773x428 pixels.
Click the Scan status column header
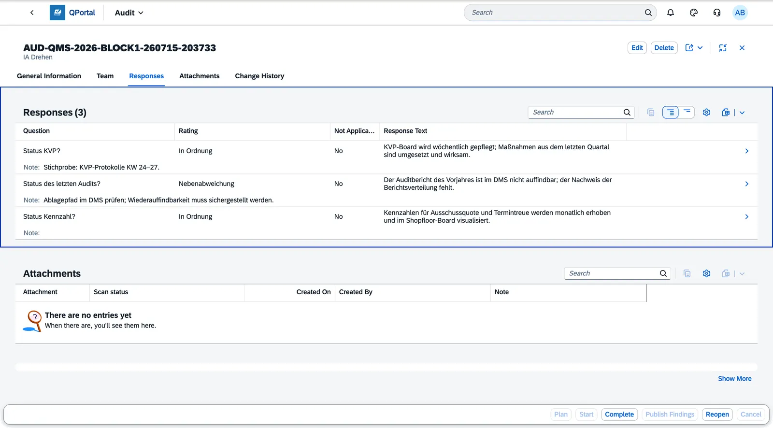click(167, 292)
